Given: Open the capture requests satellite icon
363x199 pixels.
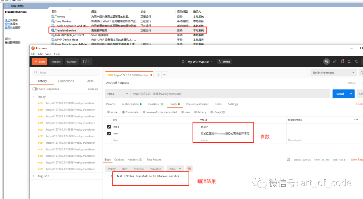Looking at the screenshot, I should [x=334, y=62].
